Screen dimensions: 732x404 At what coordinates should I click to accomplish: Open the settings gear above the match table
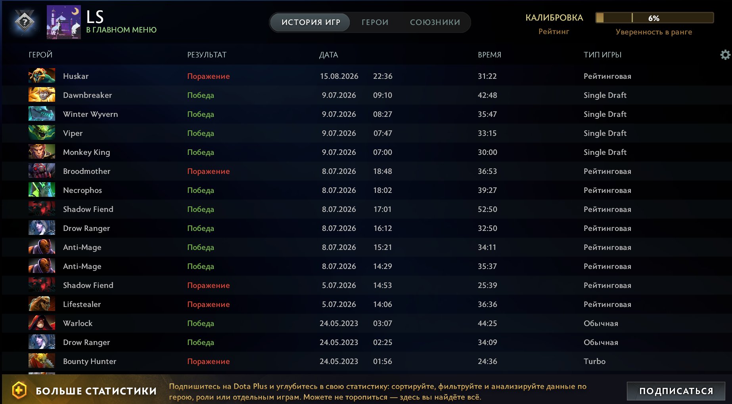tap(725, 55)
